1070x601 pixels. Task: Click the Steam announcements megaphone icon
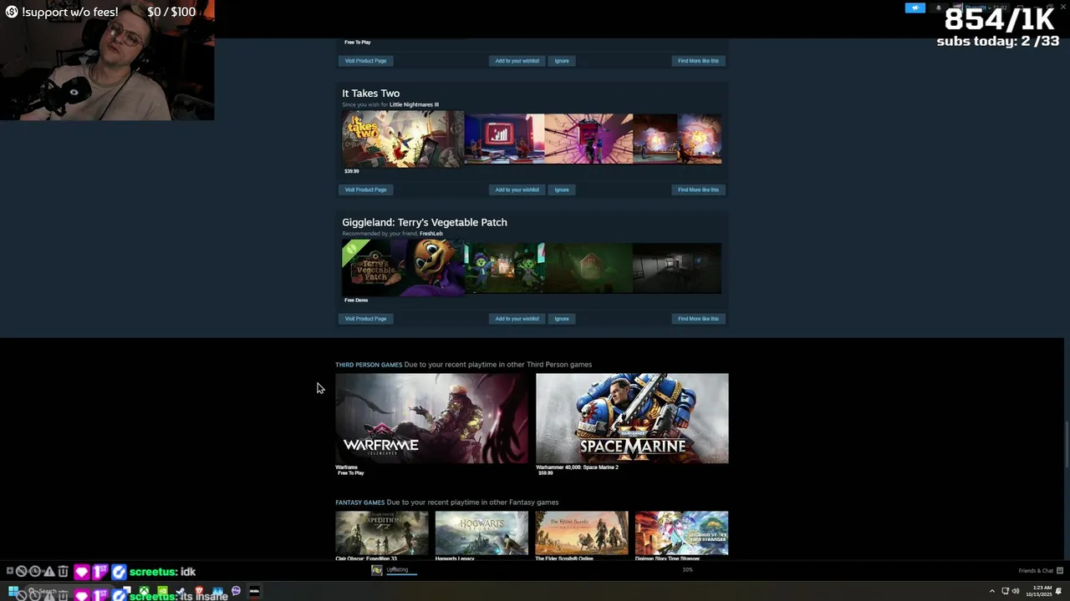(915, 8)
